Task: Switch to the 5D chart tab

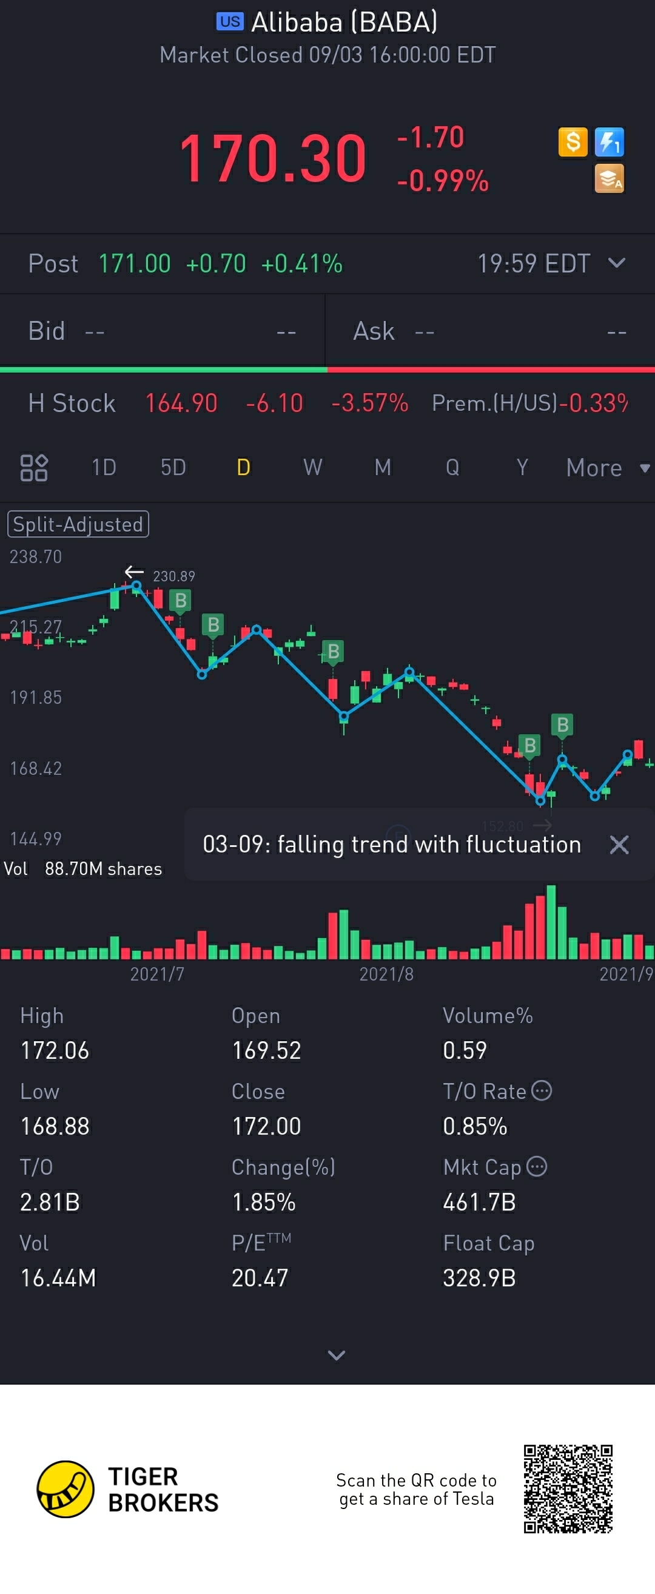Action: [x=173, y=467]
